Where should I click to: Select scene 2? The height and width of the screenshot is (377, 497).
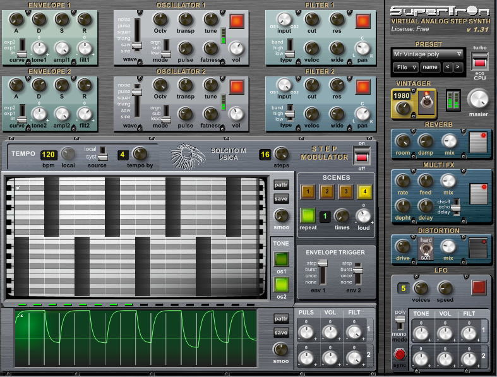tap(326, 191)
